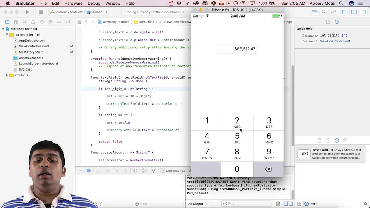370x208 pixels.
Task: Open the curr...field folder jump bar segment
Action: [144, 22]
